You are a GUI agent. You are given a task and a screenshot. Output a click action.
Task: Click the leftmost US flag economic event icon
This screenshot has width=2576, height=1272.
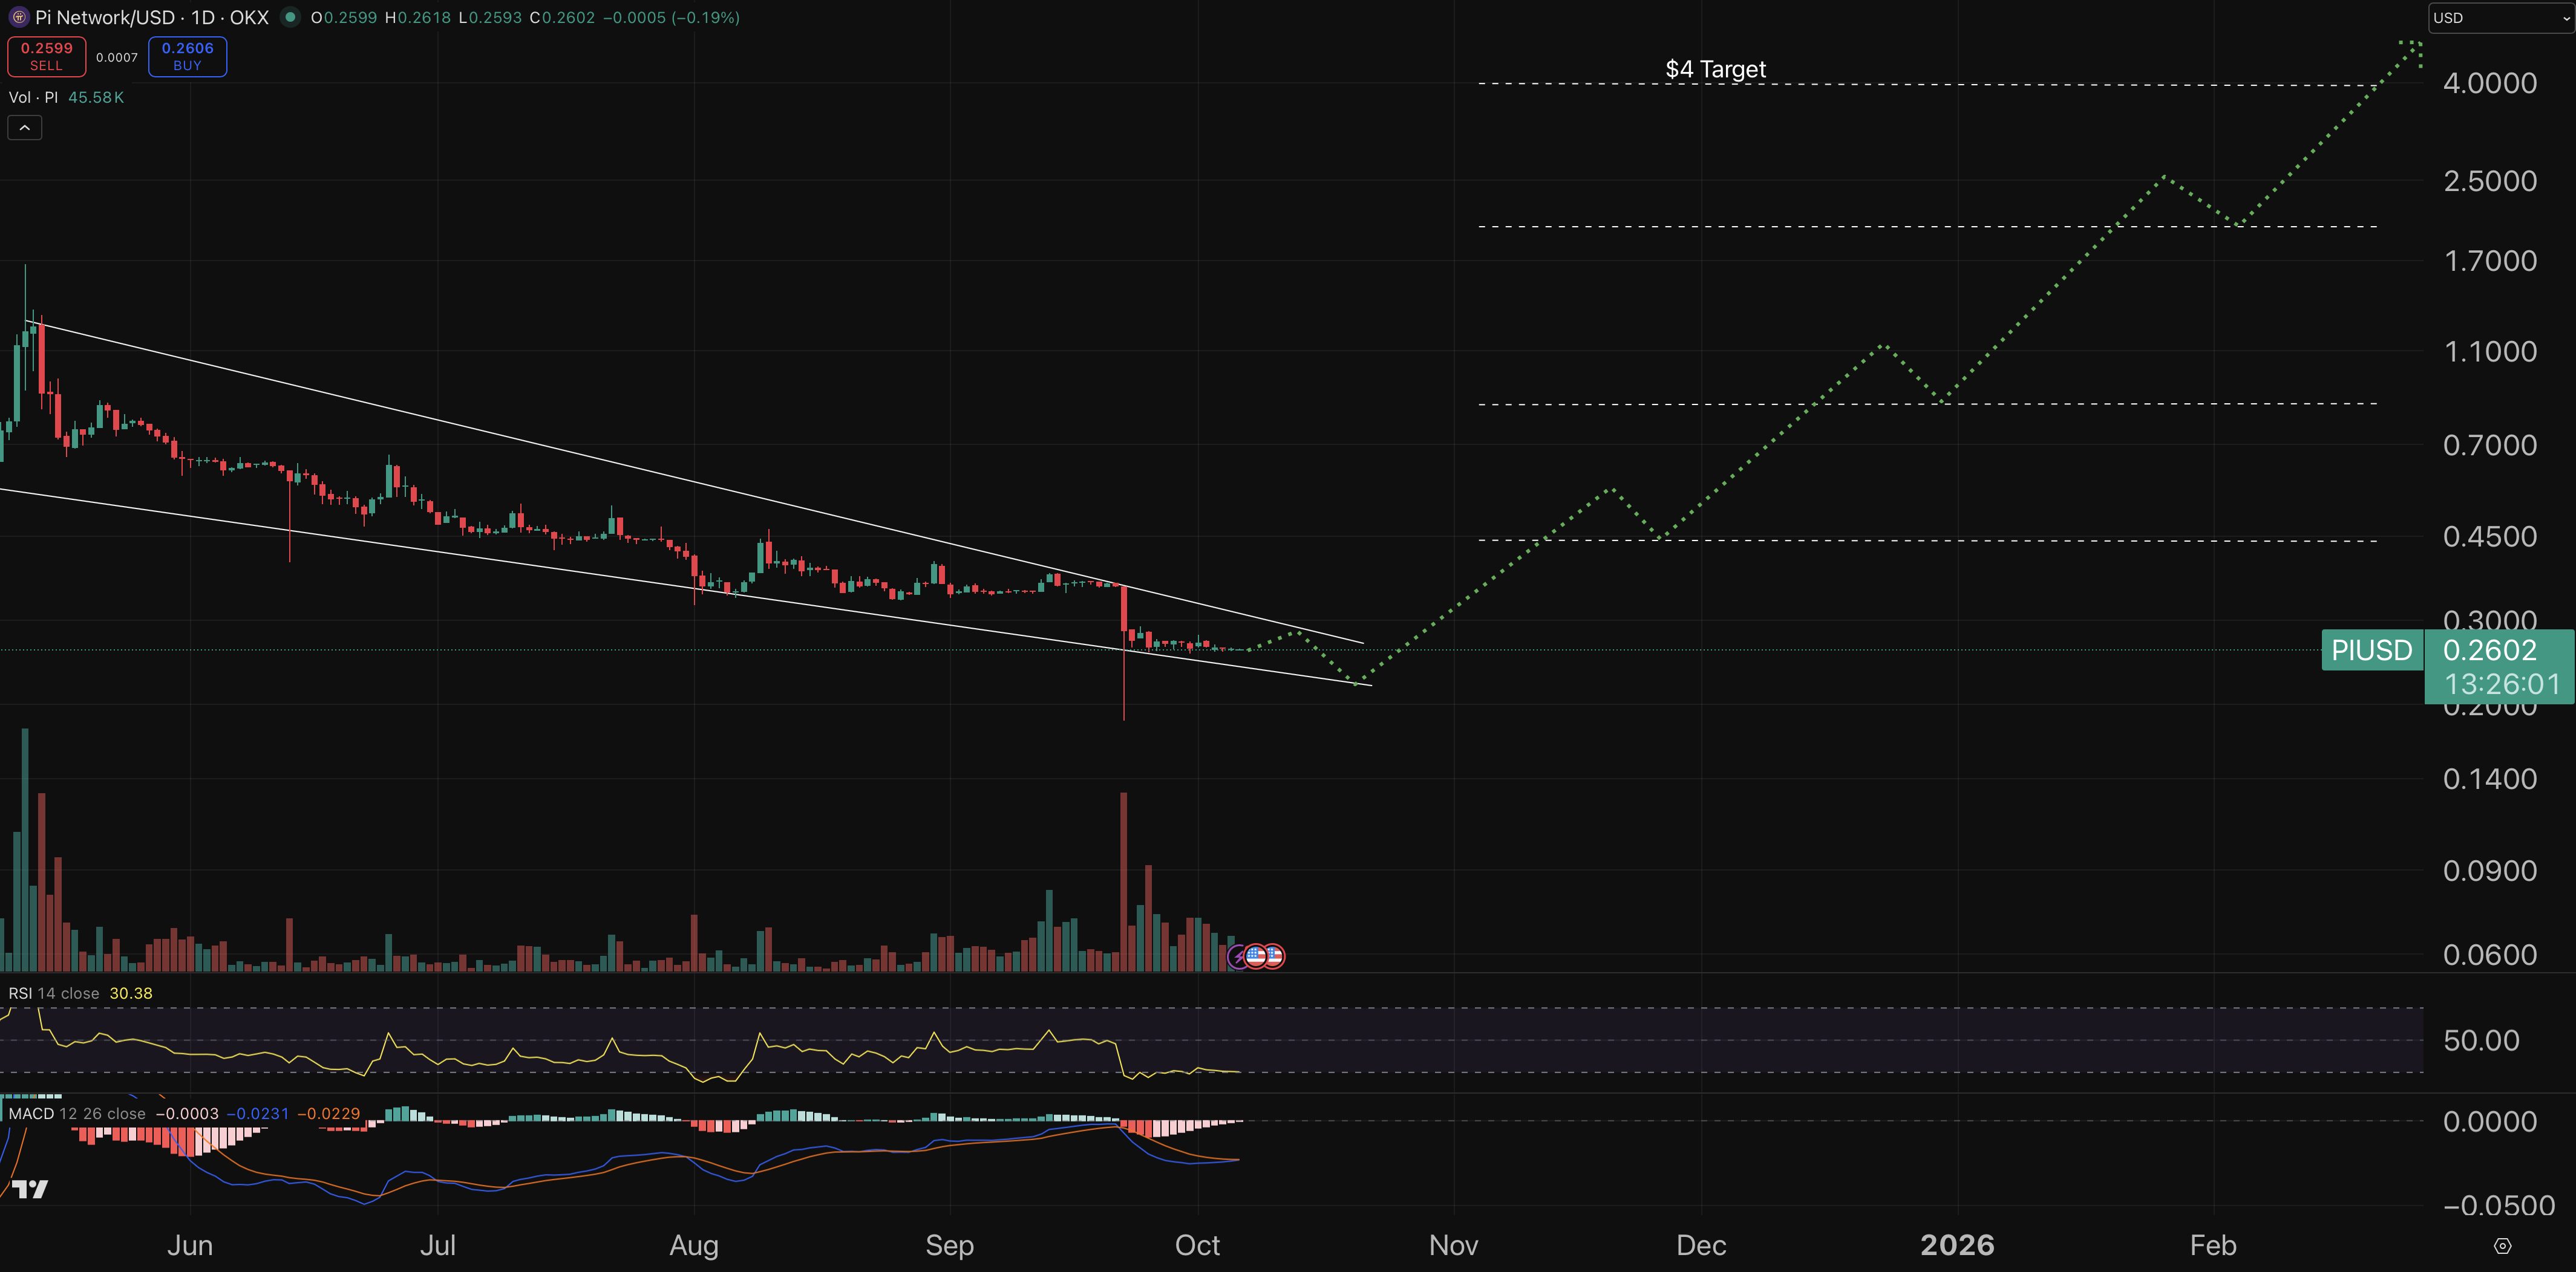click(x=1257, y=955)
